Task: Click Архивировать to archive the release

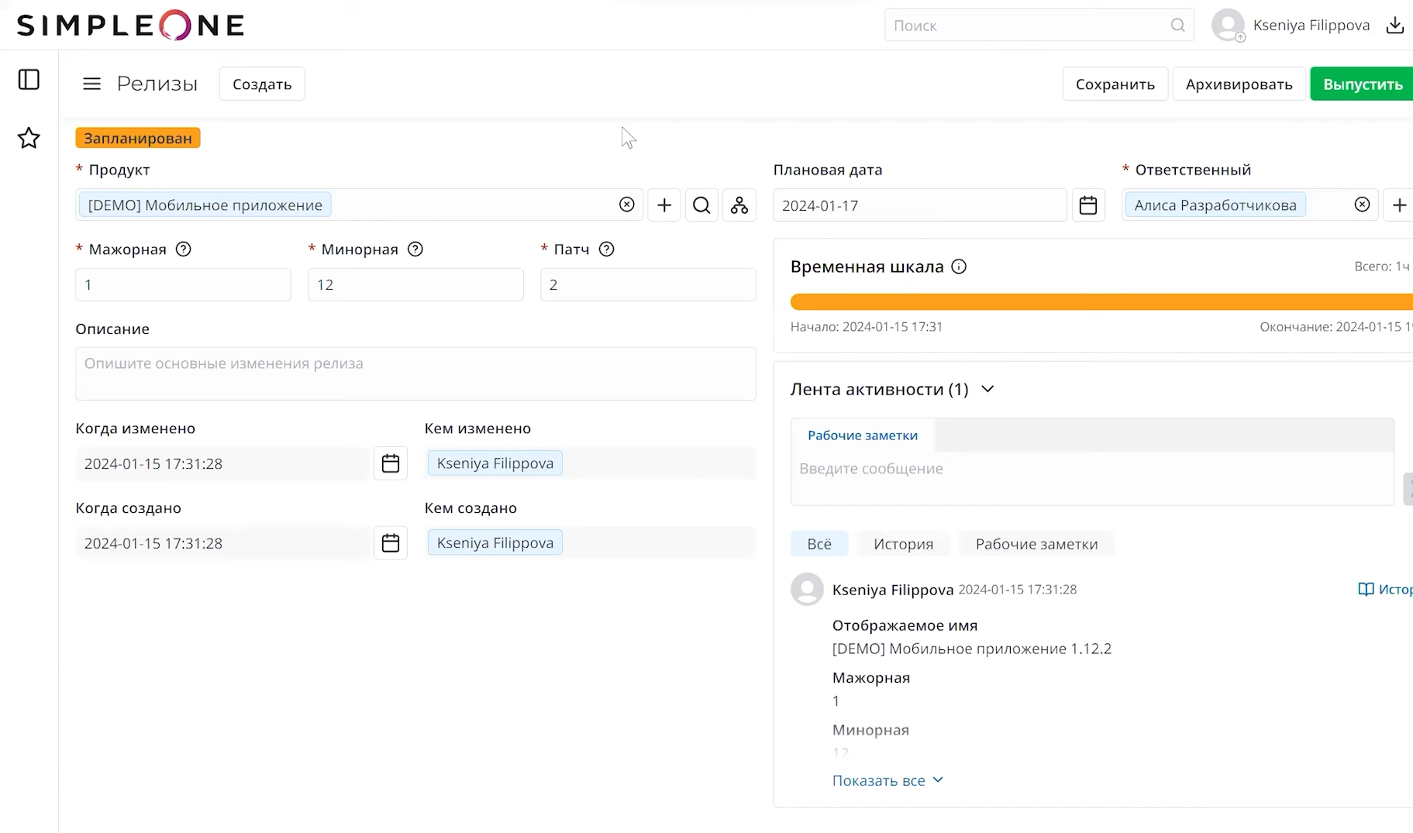Action: tap(1237, 84)
